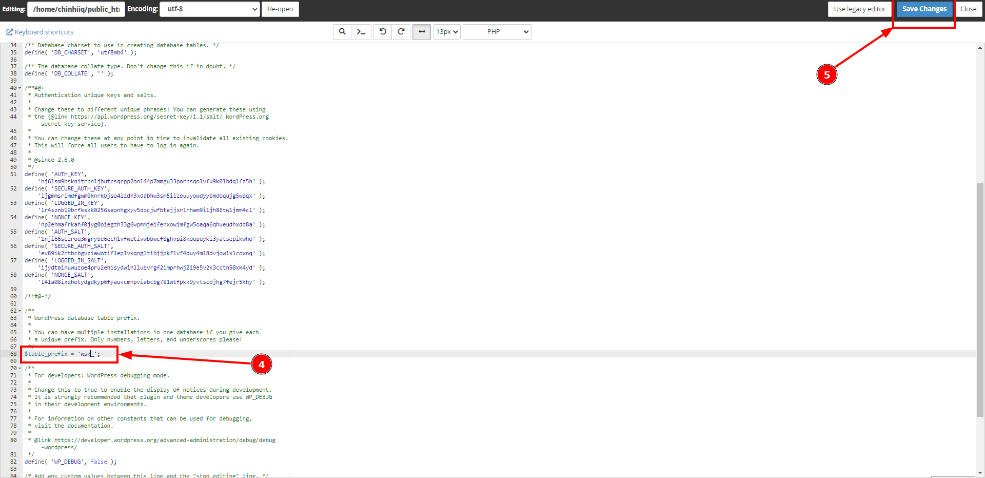The width and height of the screenshot is (985, 478).
Task: Click the '/**#@-*/' line
Action: (x=38, y=296)
